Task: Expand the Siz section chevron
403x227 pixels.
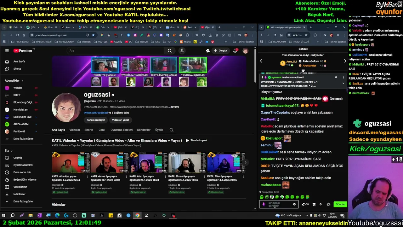Action: point(12,151)
